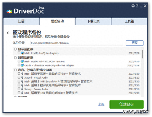Click the green 创建备份 button
Screen dimensions: 152x117
click(126, 104)
